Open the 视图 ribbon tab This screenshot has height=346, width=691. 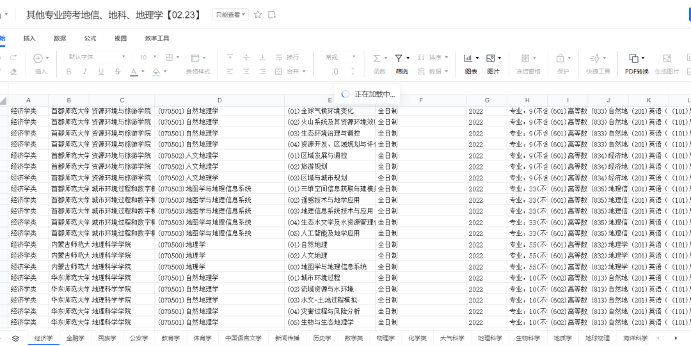[x=121, y=38]
